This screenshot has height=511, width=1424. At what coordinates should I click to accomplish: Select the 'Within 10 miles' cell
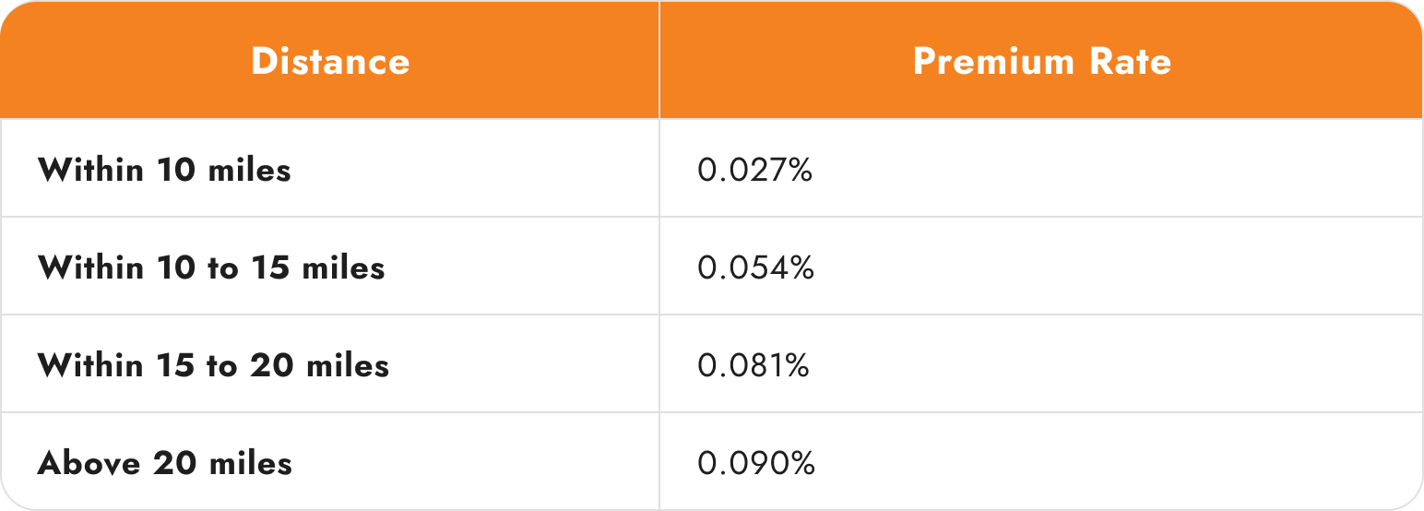click(x=164, y=171)
